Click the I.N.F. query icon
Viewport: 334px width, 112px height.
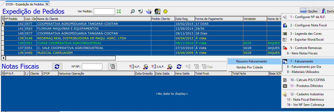coord(157,66)
